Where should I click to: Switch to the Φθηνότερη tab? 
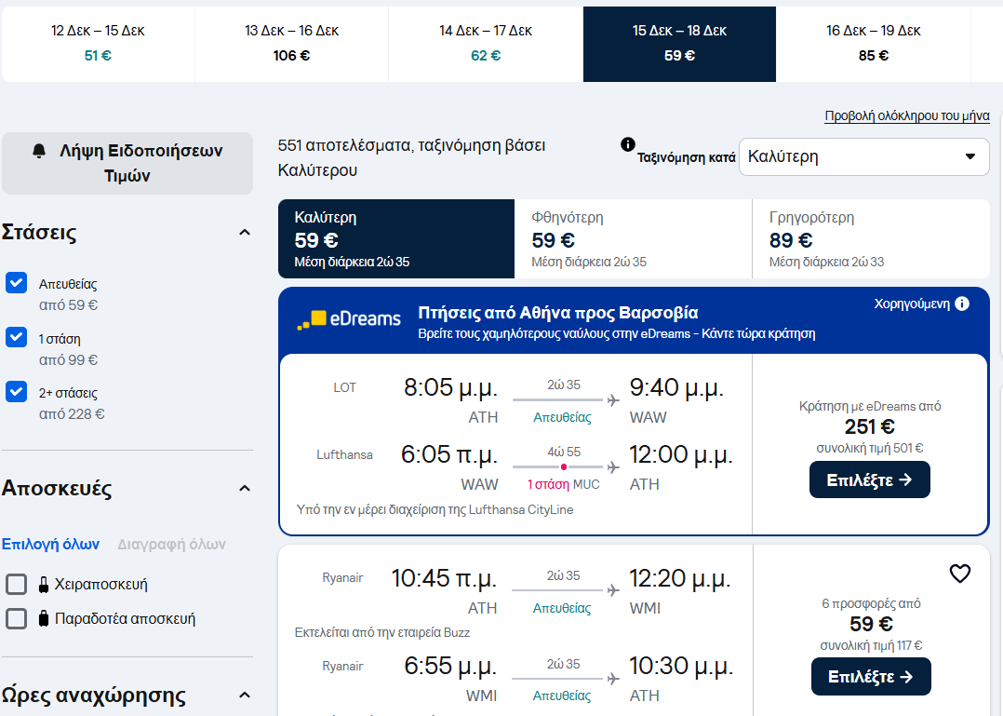click(x=633, y=238)
